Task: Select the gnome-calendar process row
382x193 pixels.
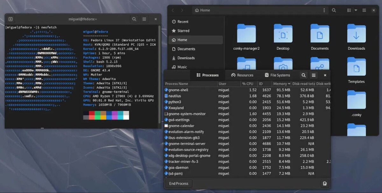Action: point(247,126)
